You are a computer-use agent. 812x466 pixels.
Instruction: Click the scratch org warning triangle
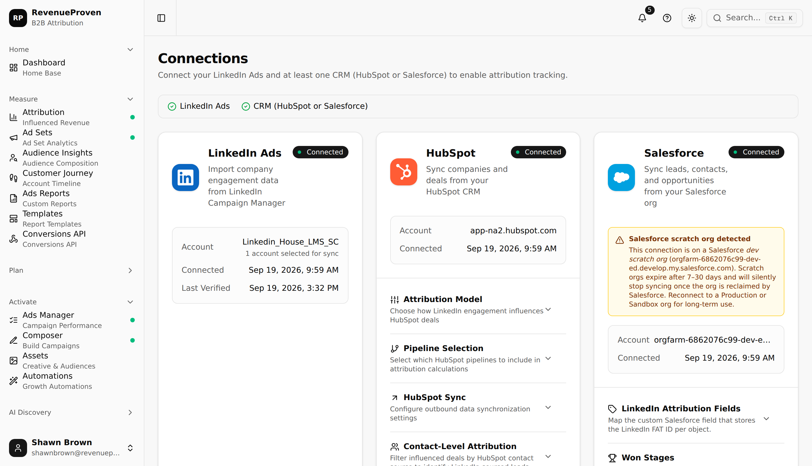619,240
